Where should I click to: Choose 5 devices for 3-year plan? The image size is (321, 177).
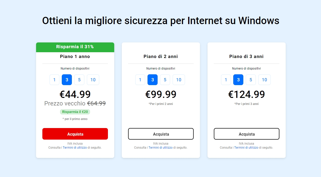tap(251, 80)
